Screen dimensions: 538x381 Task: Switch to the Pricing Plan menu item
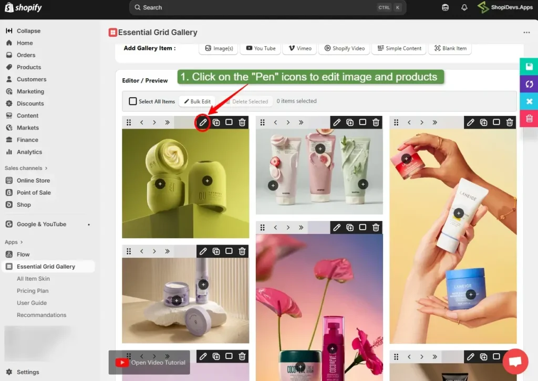click(33, 290)
